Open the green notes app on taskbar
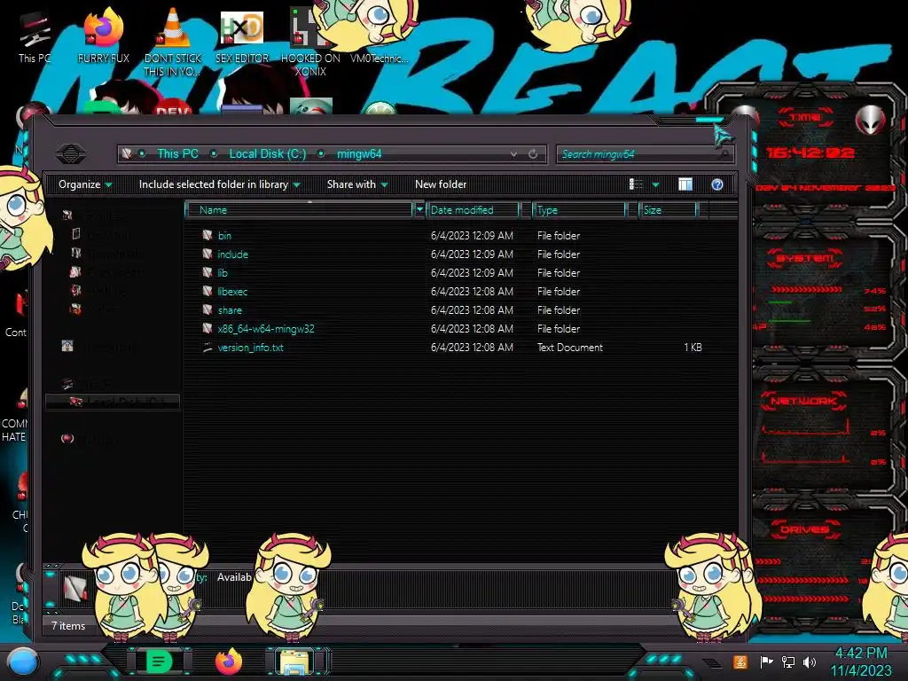The image size is (908, 681). pos(159,661)
